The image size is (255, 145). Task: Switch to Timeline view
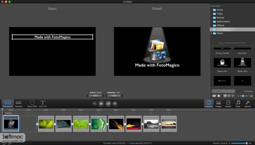tap(19, 104)
